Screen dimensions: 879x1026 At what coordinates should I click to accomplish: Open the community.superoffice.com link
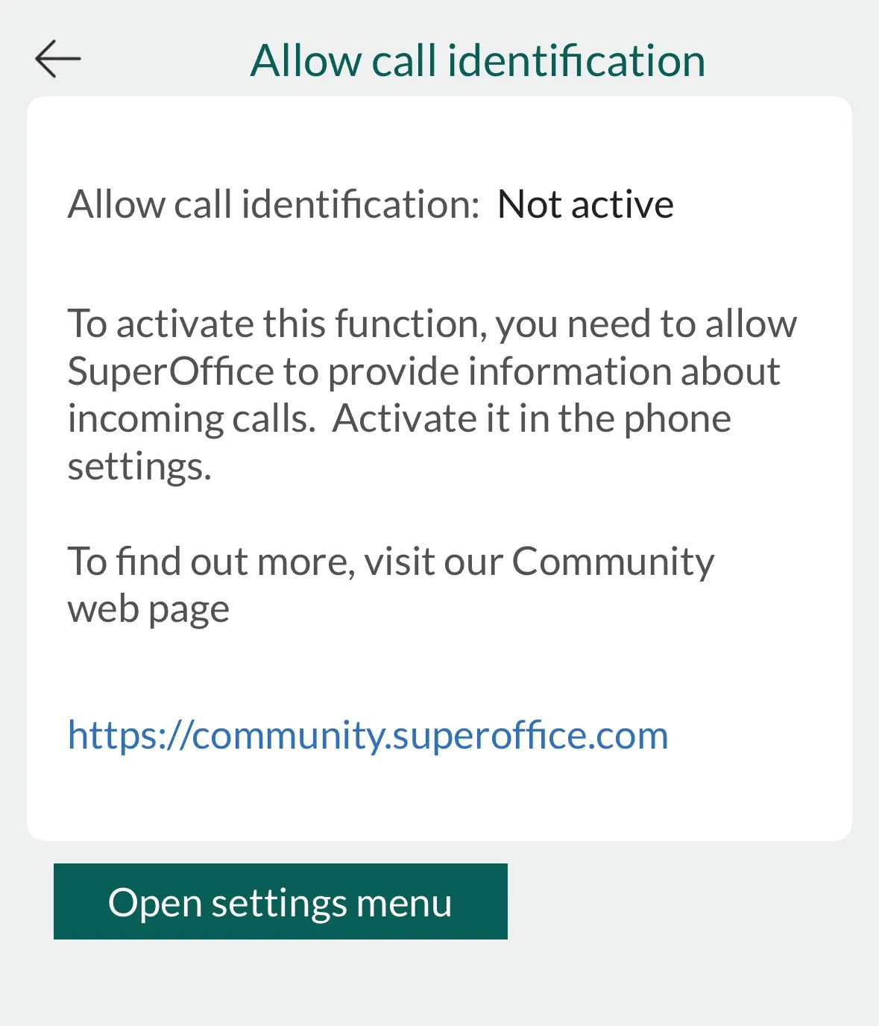pos(368,735)
